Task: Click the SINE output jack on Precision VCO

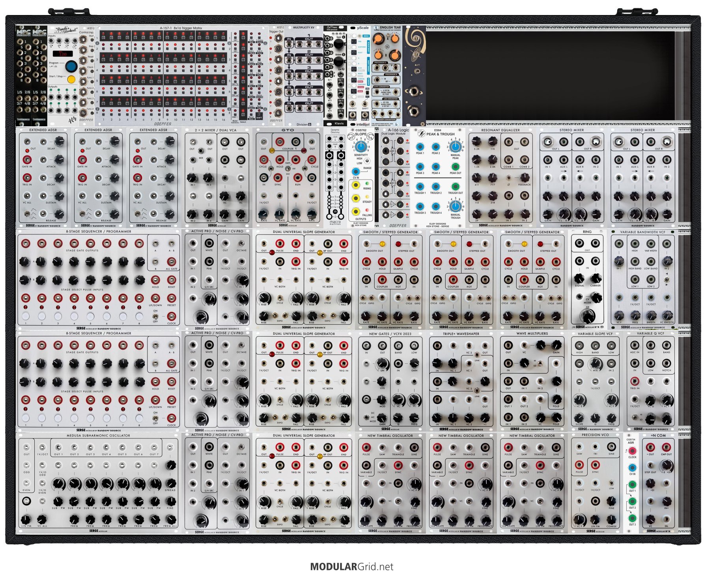Action: pos(611,447)
